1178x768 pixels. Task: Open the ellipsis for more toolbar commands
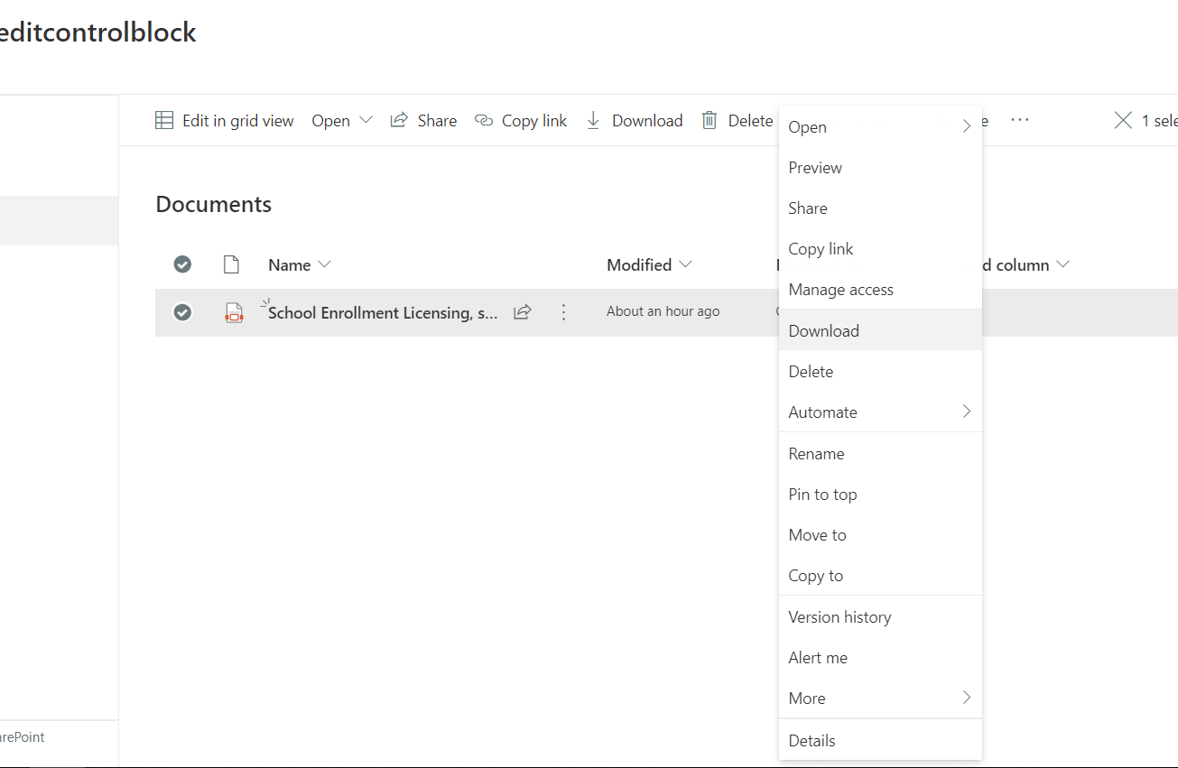(1019, 120)
